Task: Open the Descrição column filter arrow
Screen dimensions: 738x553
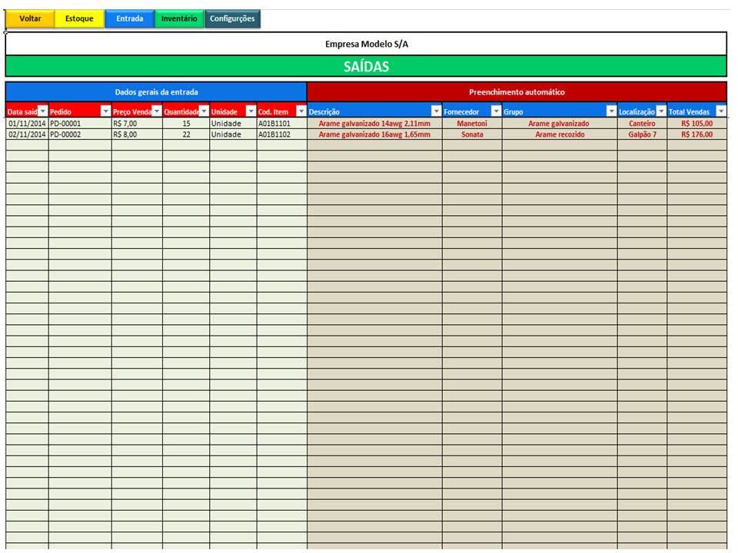Action: coord(436,111)
